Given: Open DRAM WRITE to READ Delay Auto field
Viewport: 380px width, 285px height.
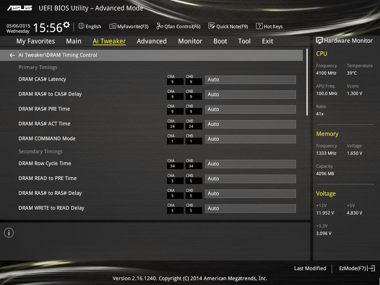Looking at the screenshot, I should click(x=250, y=209).
